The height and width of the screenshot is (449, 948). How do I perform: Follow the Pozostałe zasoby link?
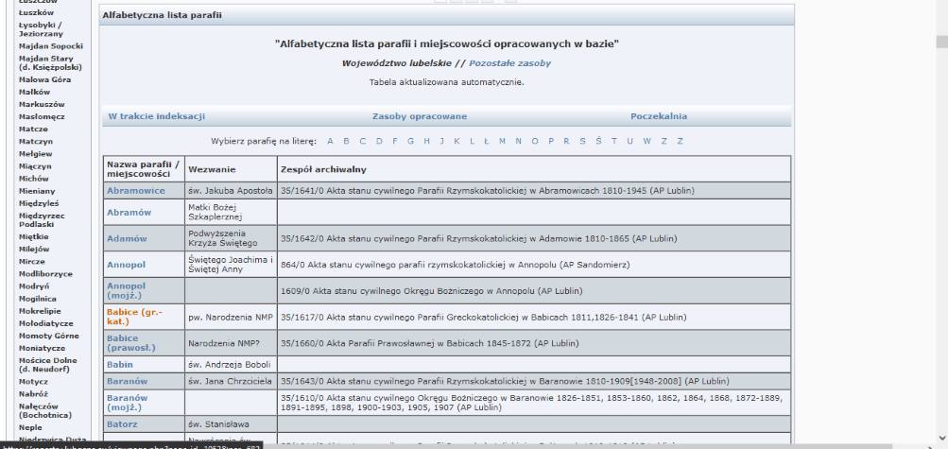(x=509, y=63)
